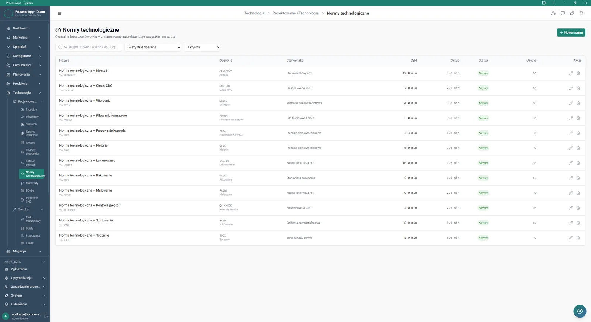Click 'Tokarka CNC drewno' workstation cell
The height and width of the screenshot is (322, 591).
300,238
